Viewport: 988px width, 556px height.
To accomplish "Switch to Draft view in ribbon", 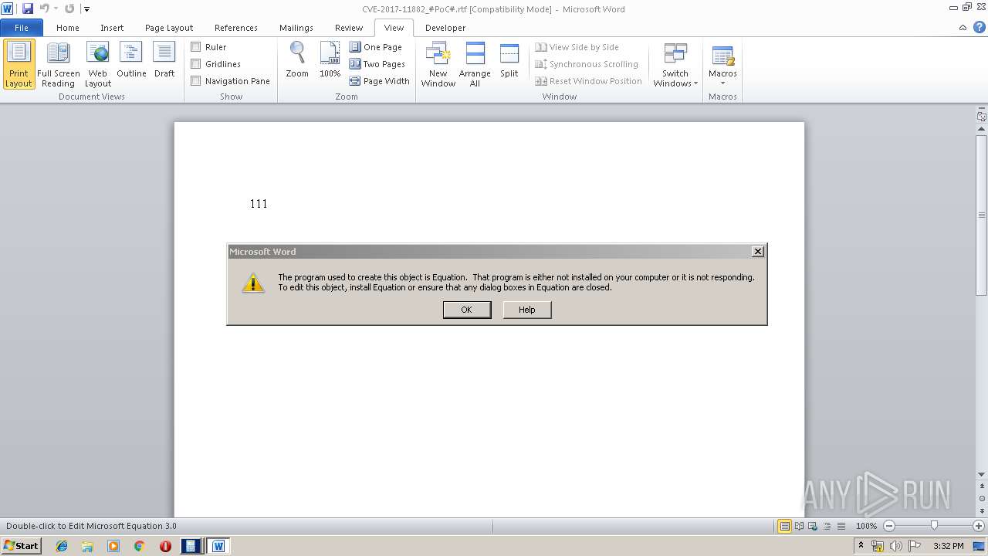I will 164,60.
